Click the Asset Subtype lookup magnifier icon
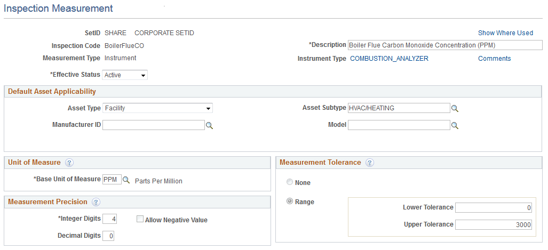The width and height of the screenshot is (548, 250). point(455,109)
